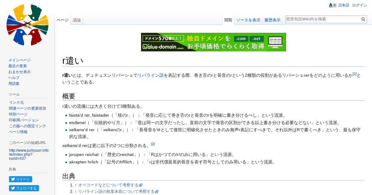Click the 共有 sidebar heading

[13, 169]
